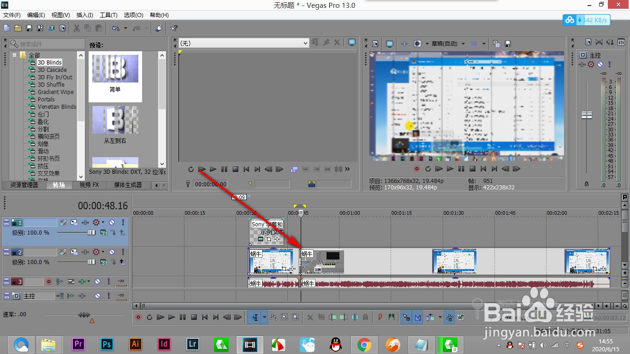Go to start in timeline transport

(205, 317)
